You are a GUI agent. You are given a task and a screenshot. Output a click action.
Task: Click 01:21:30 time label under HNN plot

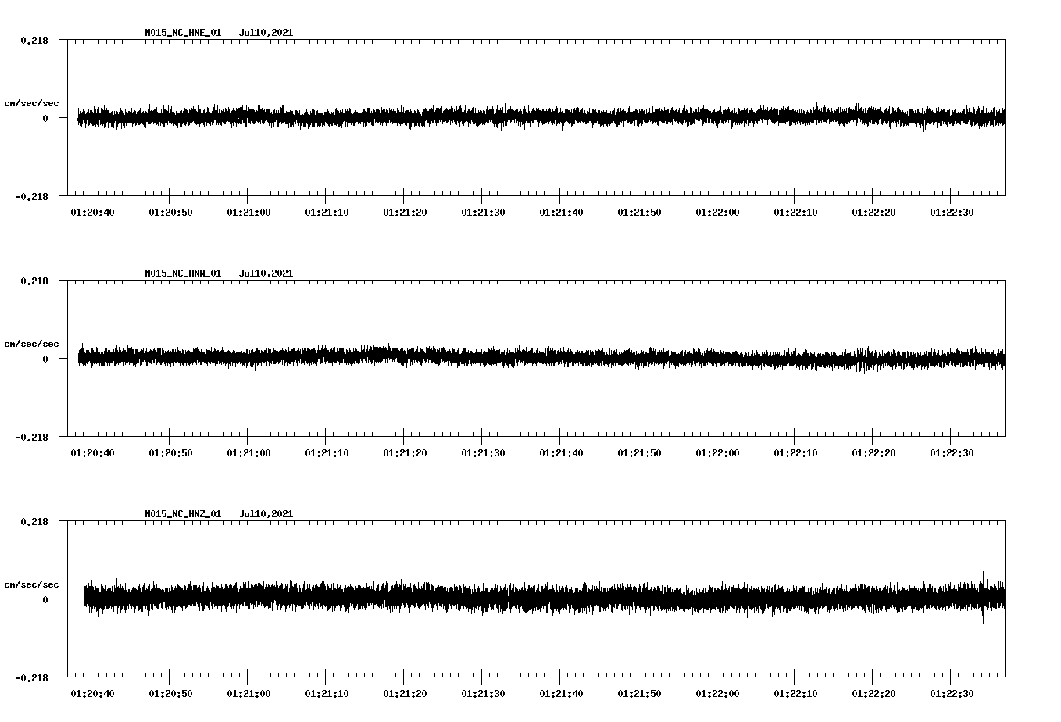(483, 453)
